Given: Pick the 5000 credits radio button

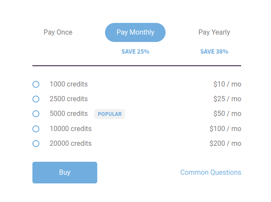Looking at the screenshot, I should [36, 114].
